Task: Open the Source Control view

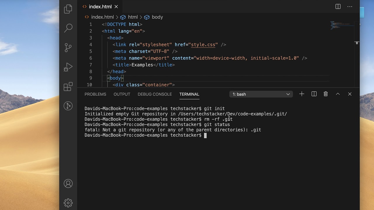Action: click(68, 48)
